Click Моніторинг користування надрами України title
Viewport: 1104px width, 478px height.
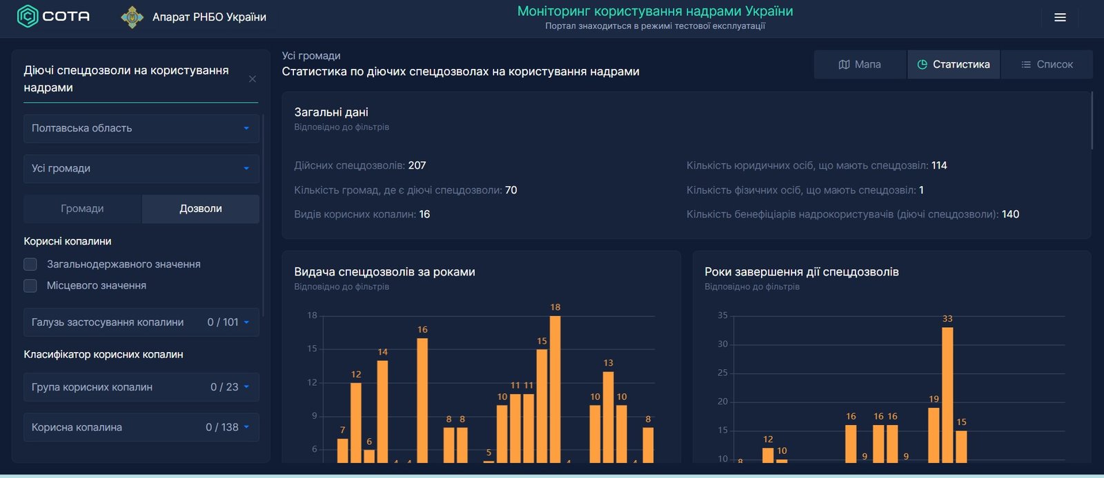[655, 11]
